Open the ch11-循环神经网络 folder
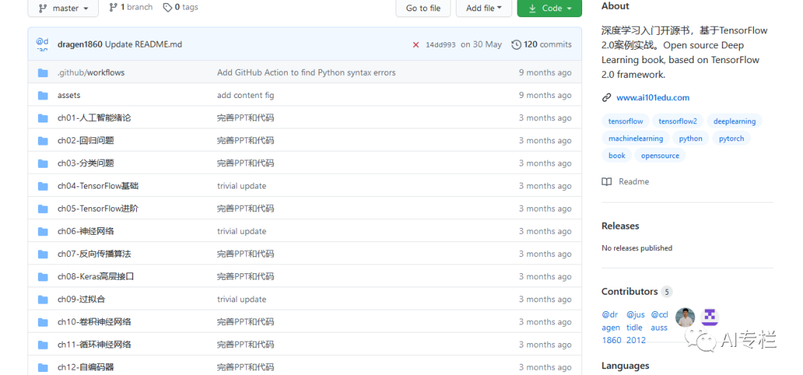The height and width of the screenshot is (375, 803). [x=94, y=345]
